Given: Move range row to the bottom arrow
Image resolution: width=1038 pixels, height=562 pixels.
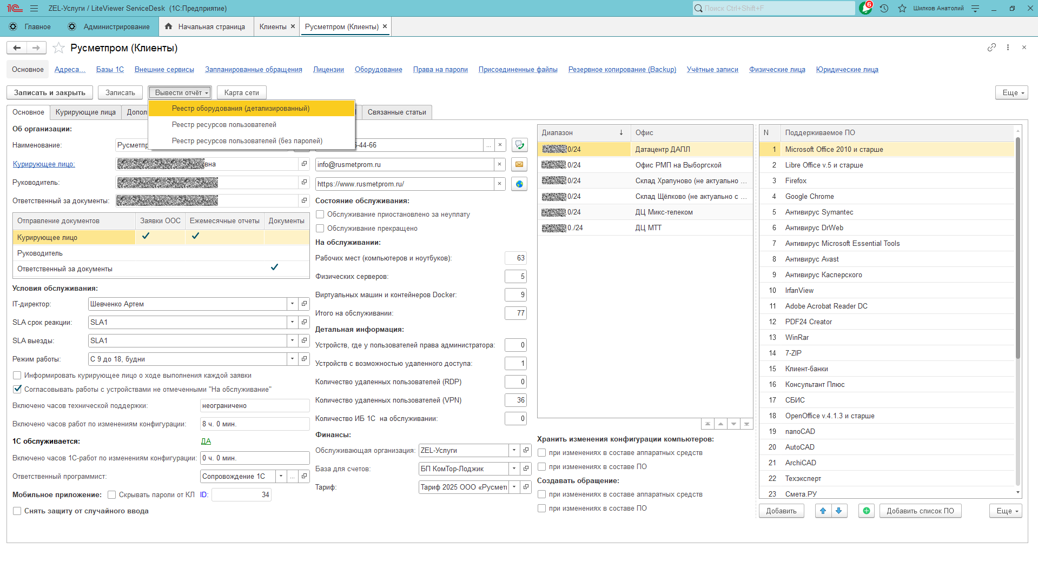Looking at the screenshot, I should coord(746,424).
